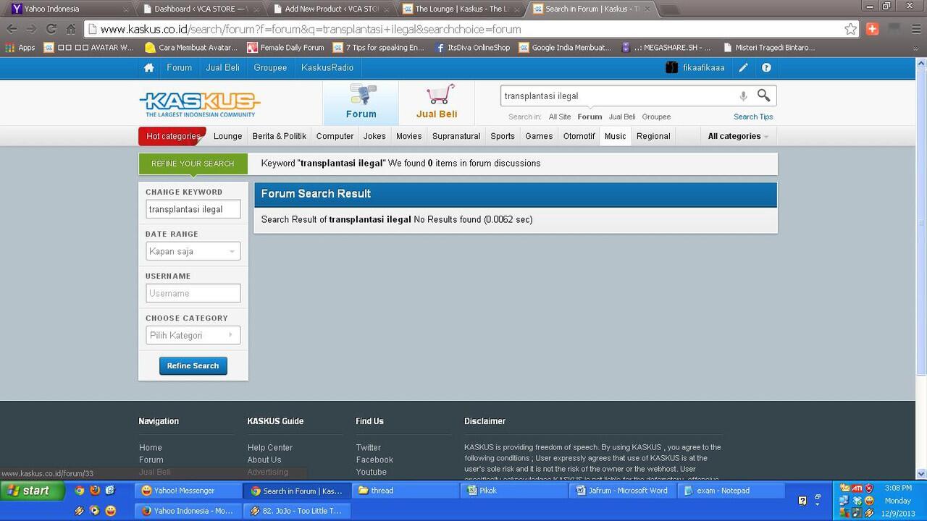Select the Forum section tab
Screen dimensions: 927x521
[361, 103]
